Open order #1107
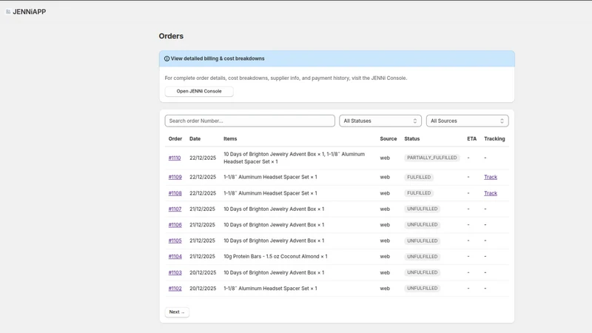 pyautogui.click(x=175, y=209)
